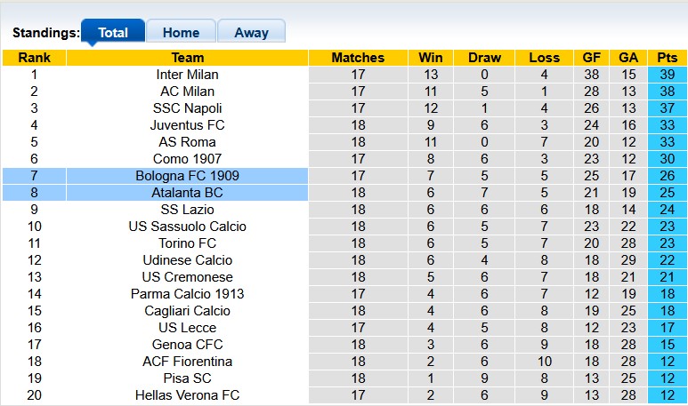
Task: Switch to the Total standings tab
Action: (x=112, y=32)
